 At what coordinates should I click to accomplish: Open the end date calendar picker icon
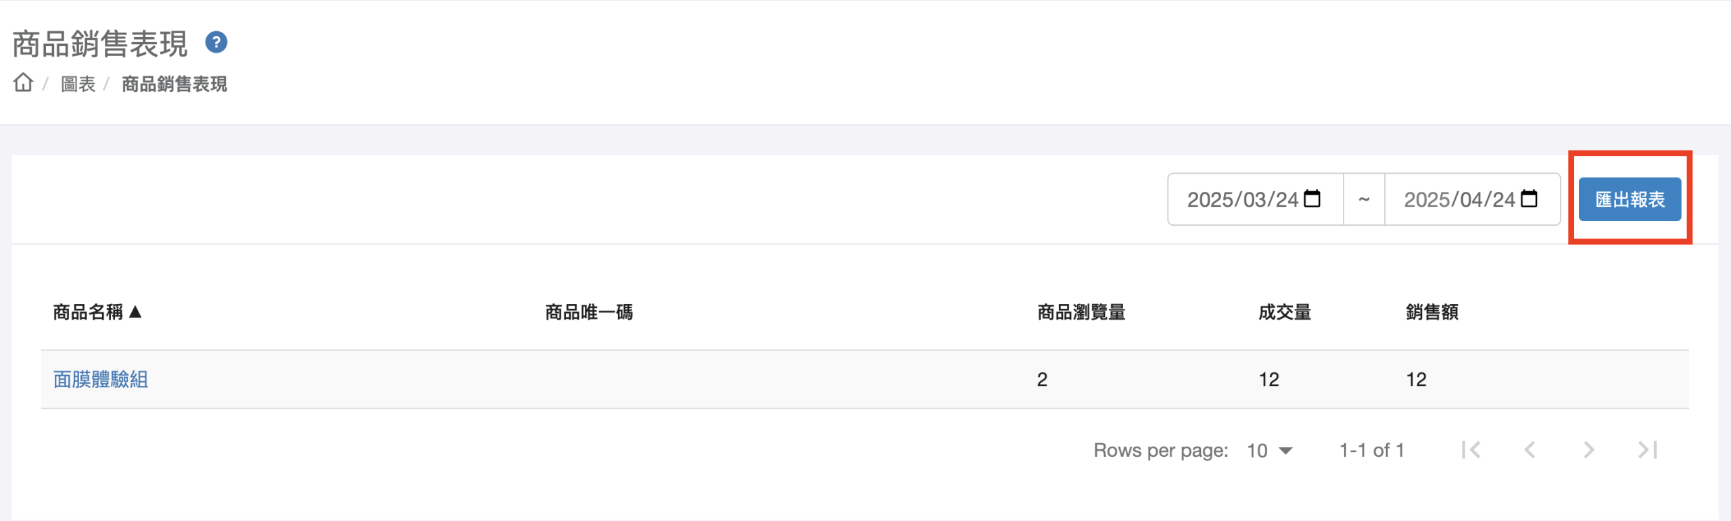(1529, 199)
